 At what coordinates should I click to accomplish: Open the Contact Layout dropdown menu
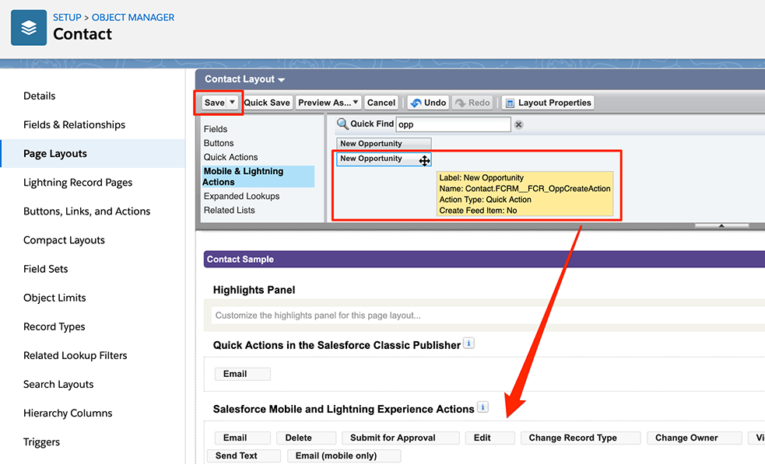coord(282,79)
